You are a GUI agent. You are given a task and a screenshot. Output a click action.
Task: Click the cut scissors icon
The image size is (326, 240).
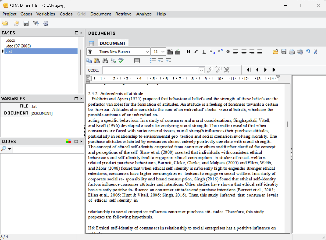point(316,51)
